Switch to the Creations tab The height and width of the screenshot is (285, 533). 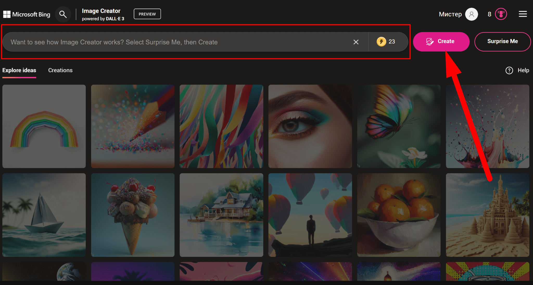(x=60, y=70)
